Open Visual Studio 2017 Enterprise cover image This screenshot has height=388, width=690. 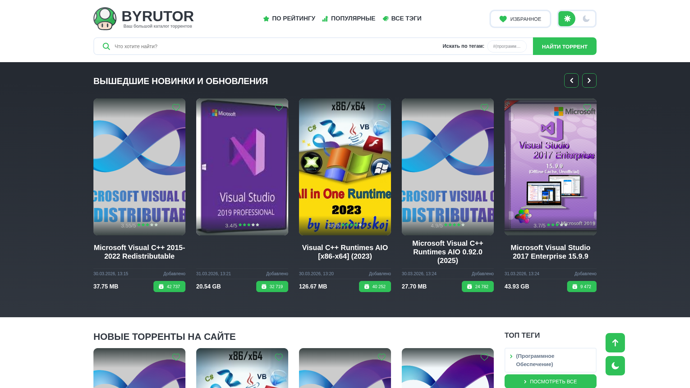coord(551,167)
